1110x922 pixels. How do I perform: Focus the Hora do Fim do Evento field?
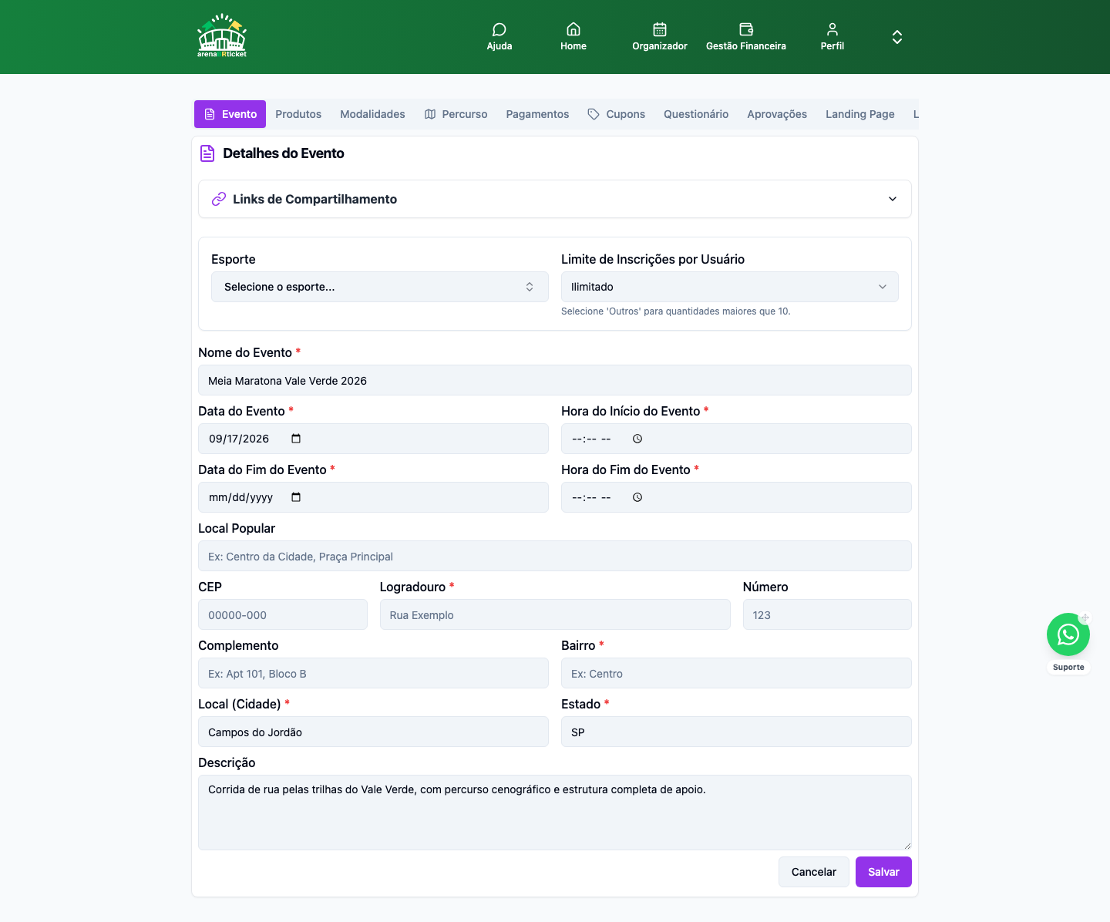pyautogui.click(x=736, y=497)
